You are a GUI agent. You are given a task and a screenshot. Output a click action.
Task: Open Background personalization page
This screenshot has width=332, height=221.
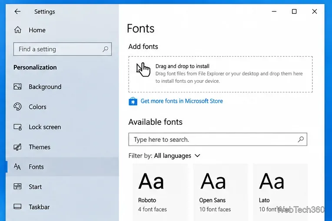(62, 87)
